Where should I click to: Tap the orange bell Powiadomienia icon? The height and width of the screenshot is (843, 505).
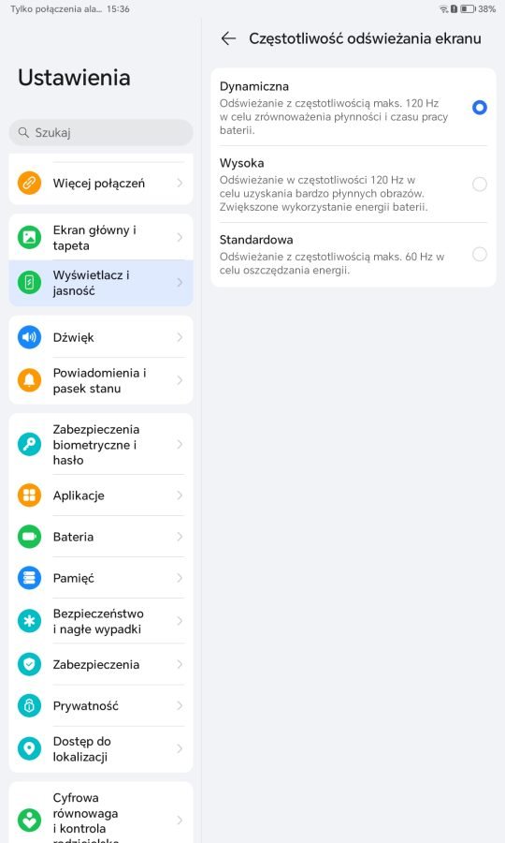29,380
